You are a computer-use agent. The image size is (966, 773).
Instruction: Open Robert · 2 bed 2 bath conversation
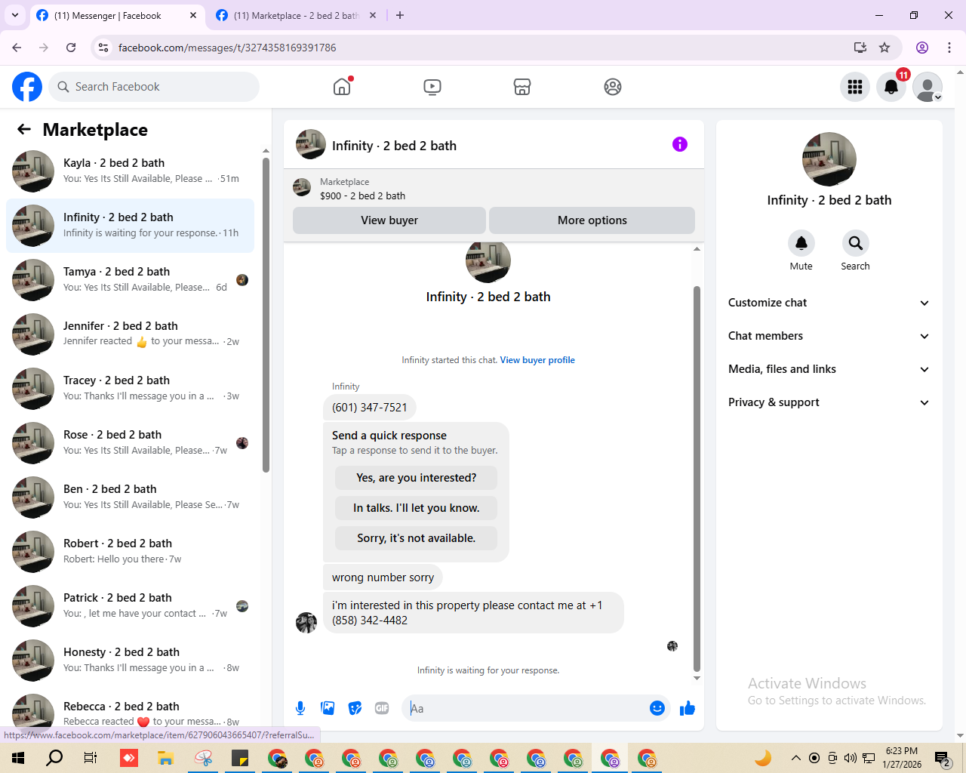(131, 552)
